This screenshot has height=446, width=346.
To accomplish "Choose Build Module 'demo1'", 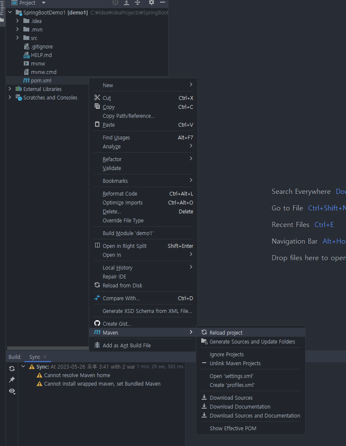I will 143,233.
